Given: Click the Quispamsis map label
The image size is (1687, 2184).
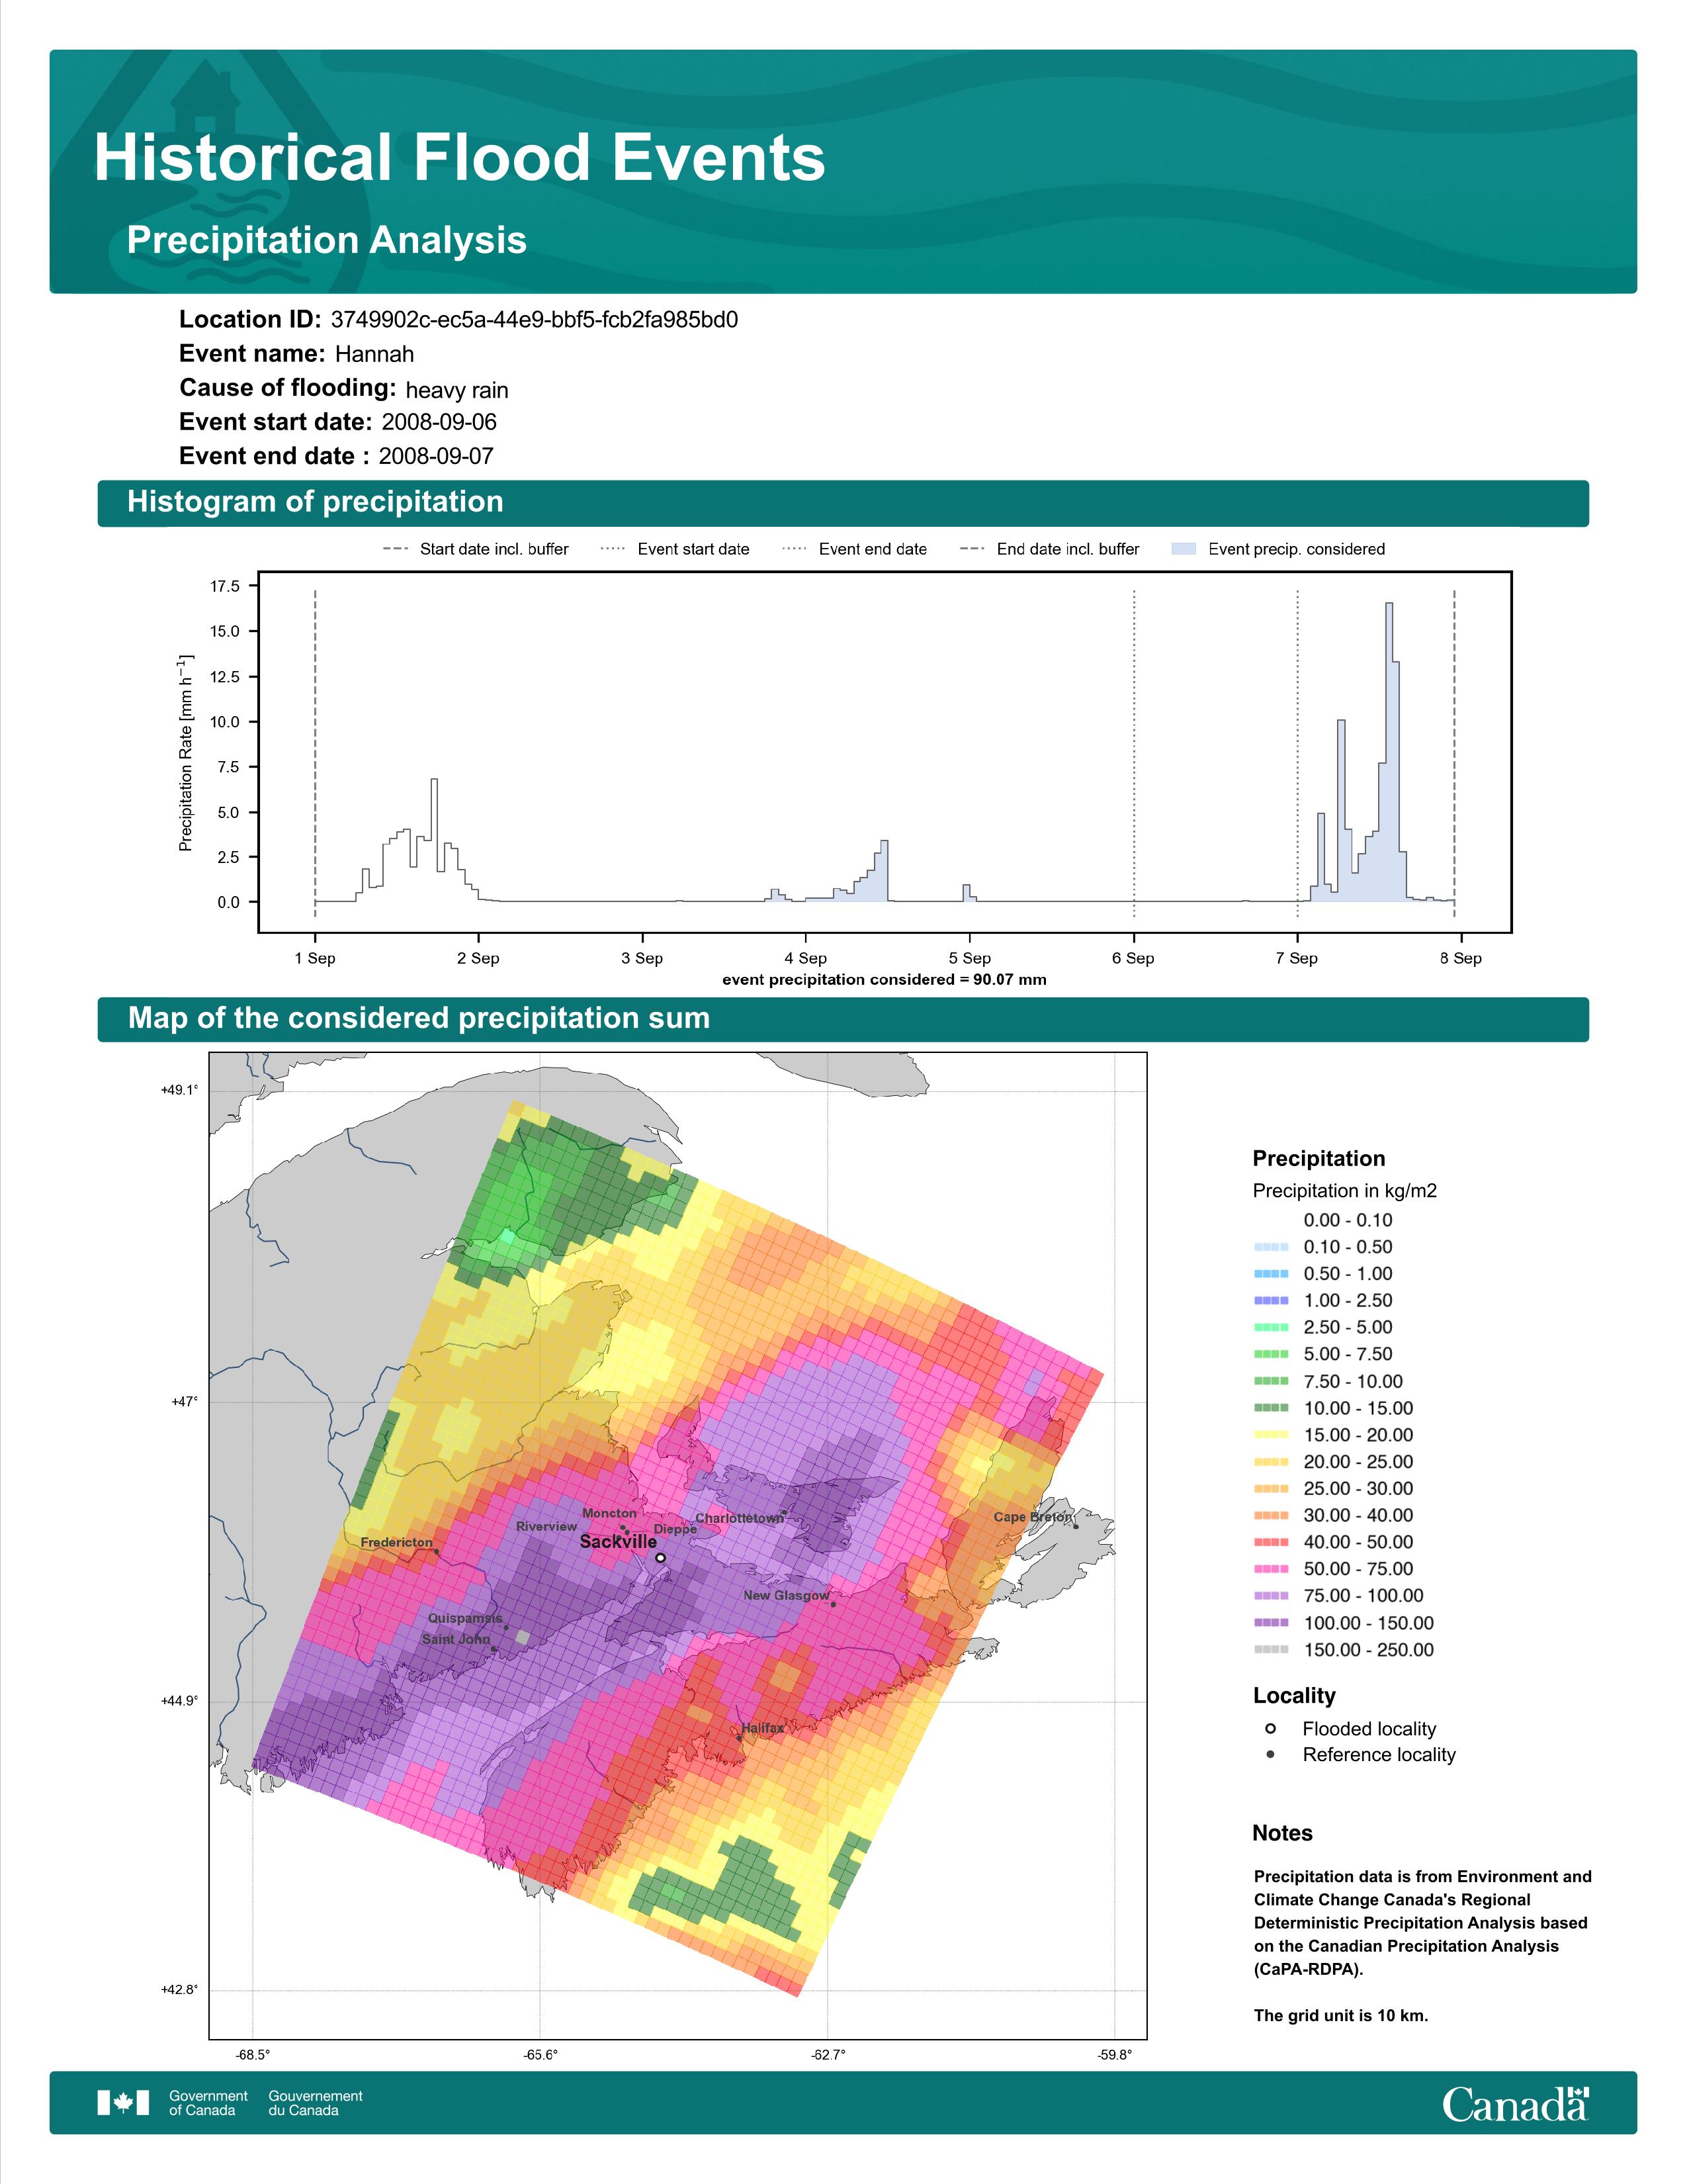Looking at the screenshot, I should pos(466,1618).
